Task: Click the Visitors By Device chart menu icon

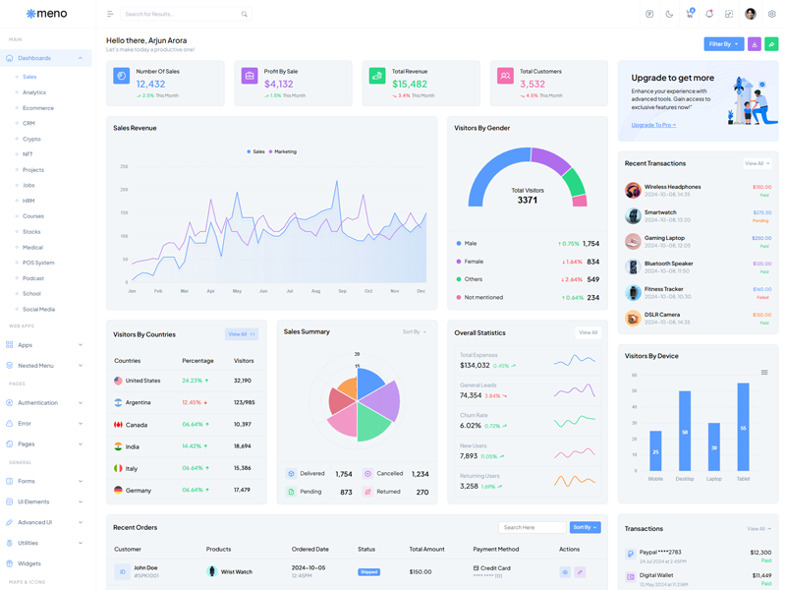Action: (x=764, y=373)
